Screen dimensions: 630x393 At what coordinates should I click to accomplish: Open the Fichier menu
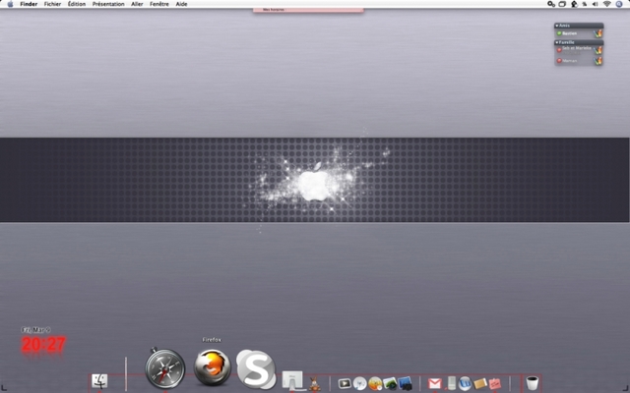pyautogui.click(x=52, y=4)
